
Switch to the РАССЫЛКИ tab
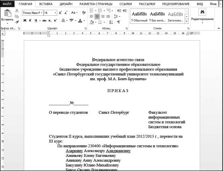coord(147,4)
